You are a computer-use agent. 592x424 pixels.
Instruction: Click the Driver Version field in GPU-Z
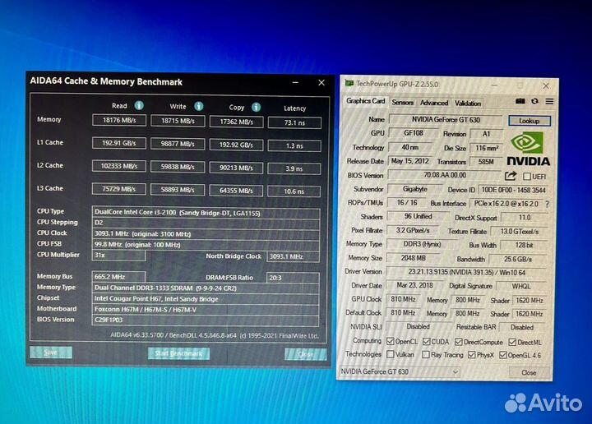coord(467,272)
